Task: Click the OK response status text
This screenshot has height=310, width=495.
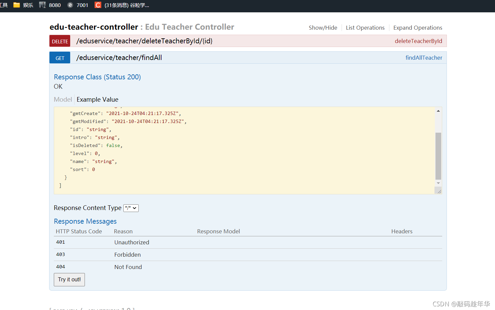Action: pos(58,86)
